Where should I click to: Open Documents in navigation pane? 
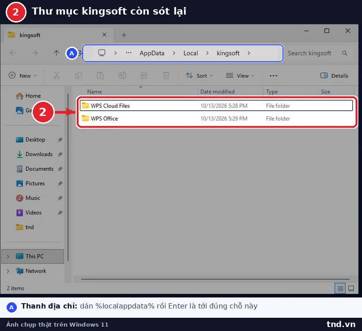(34, 169)
